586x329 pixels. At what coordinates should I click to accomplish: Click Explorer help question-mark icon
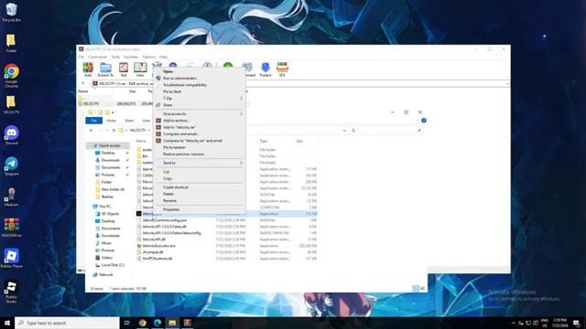tap(424, 121)
